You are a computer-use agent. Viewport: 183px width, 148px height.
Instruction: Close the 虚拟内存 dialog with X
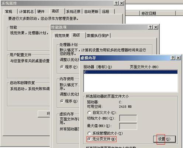pos(178,58)
